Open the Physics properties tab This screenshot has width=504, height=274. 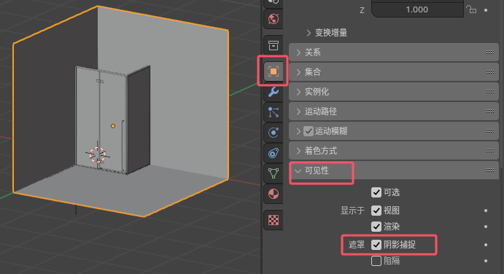pos(274,133)
